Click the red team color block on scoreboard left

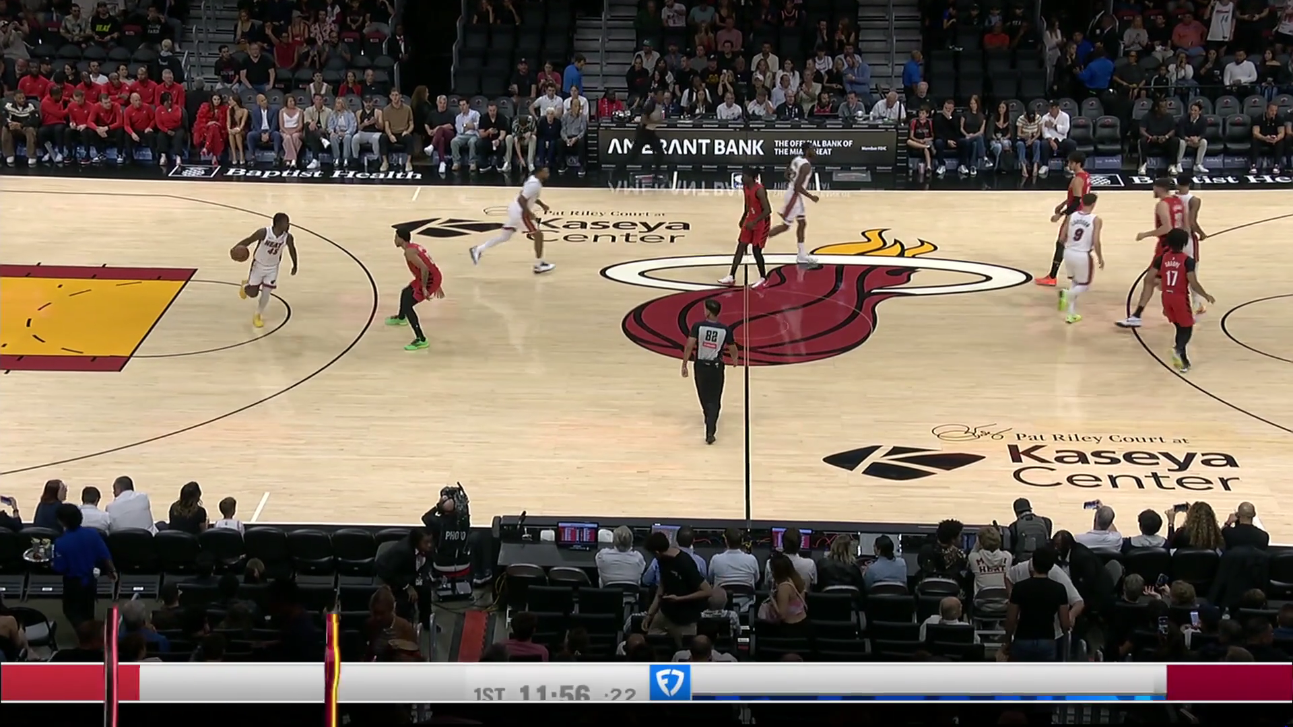pyautogui.click(x=54, y=683)
